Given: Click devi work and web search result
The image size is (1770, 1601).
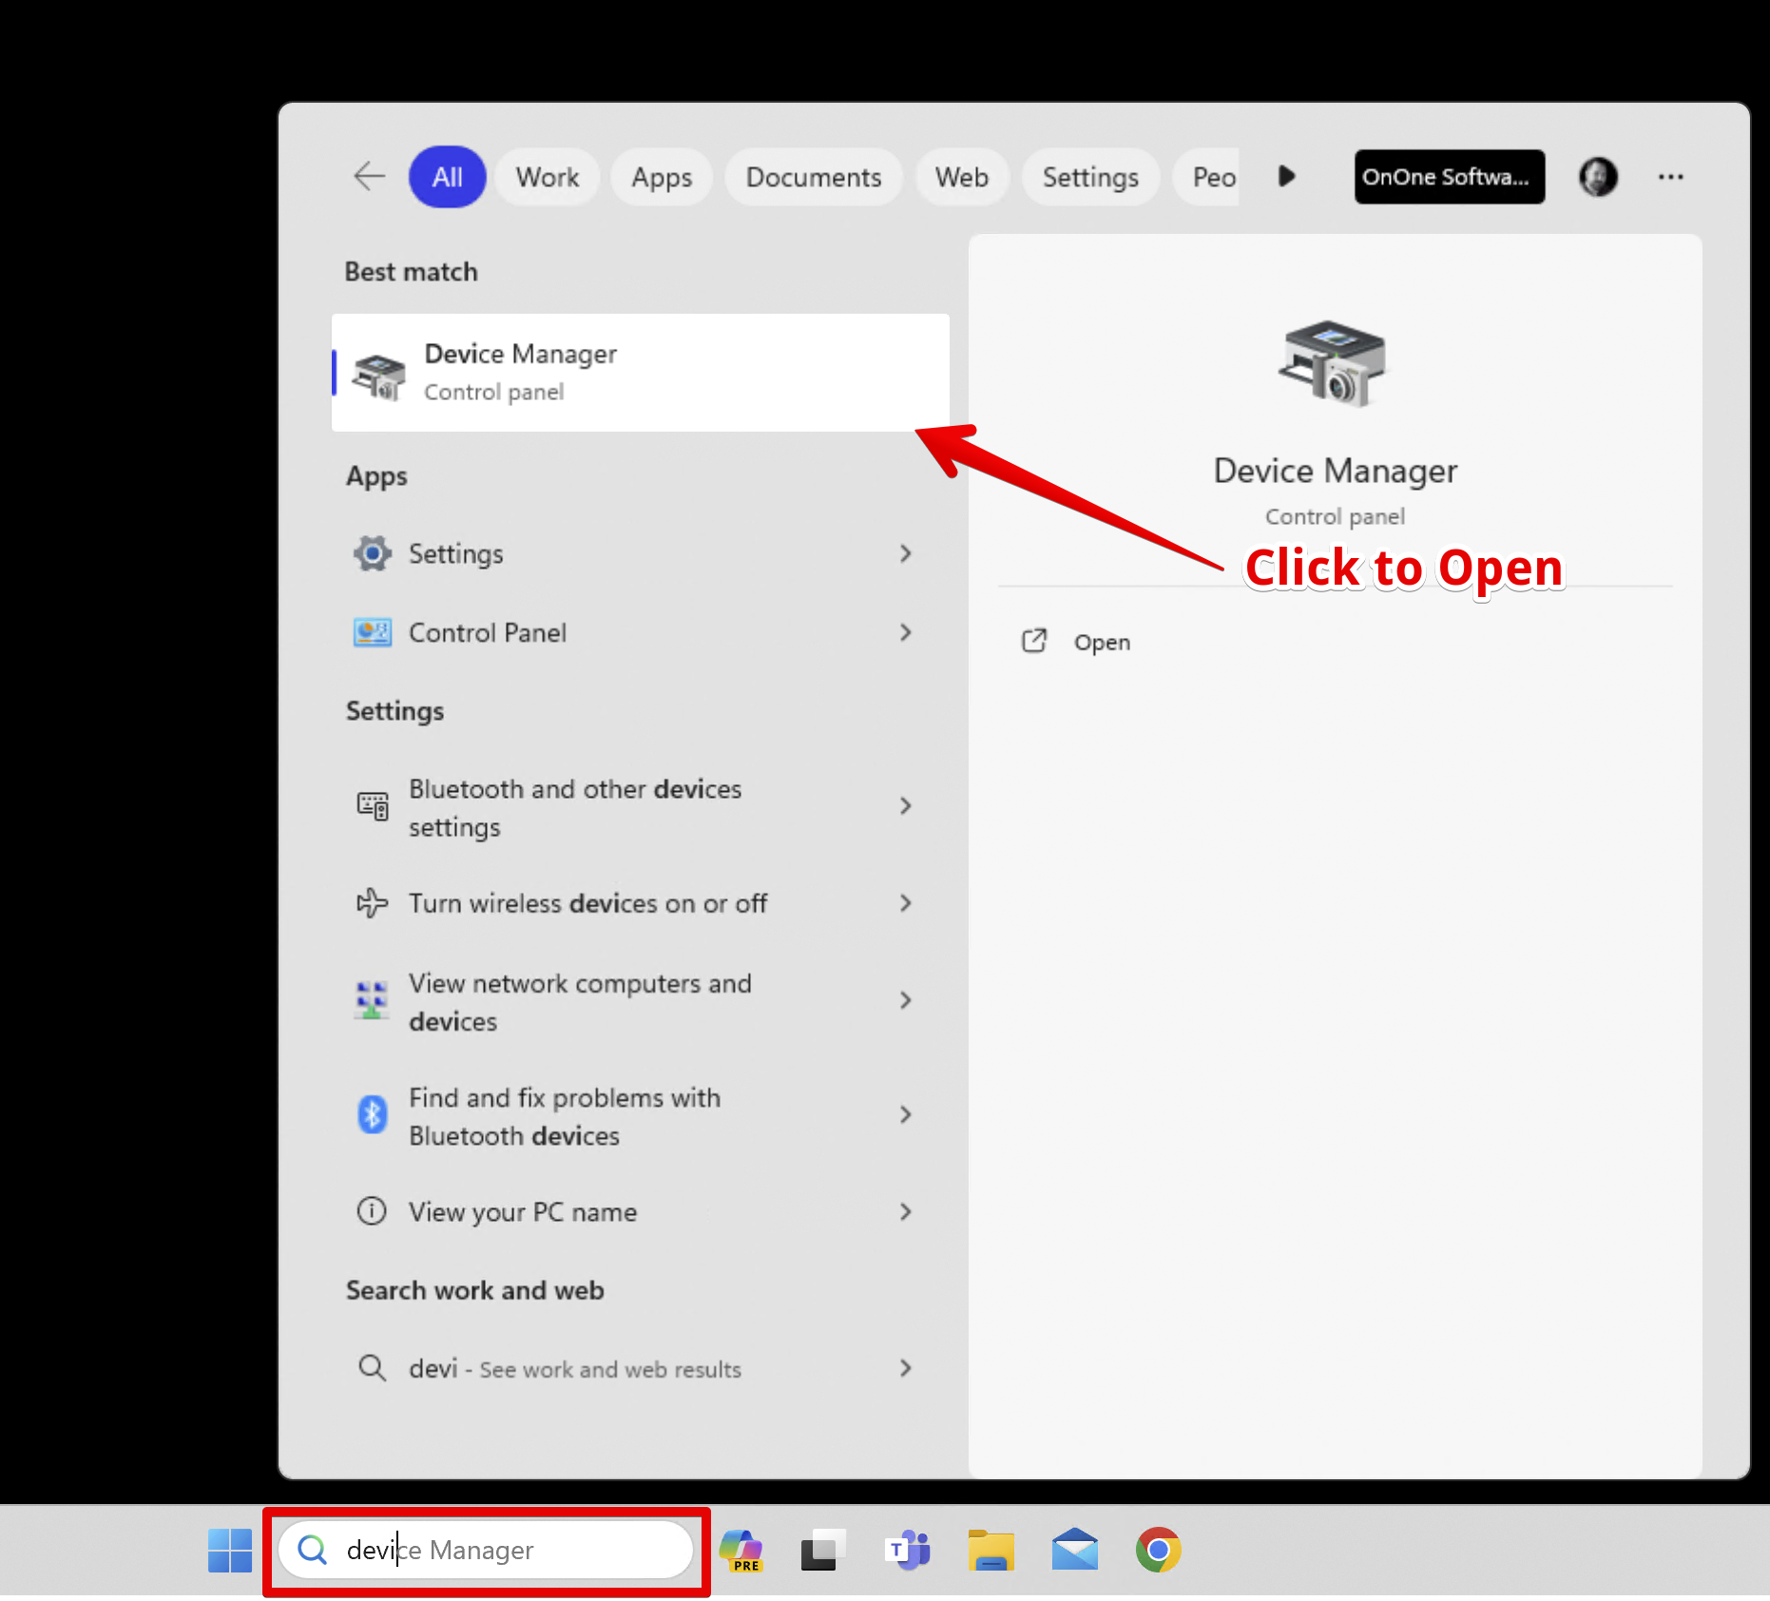Looking at the screenshot, I should coord(632,1368).
